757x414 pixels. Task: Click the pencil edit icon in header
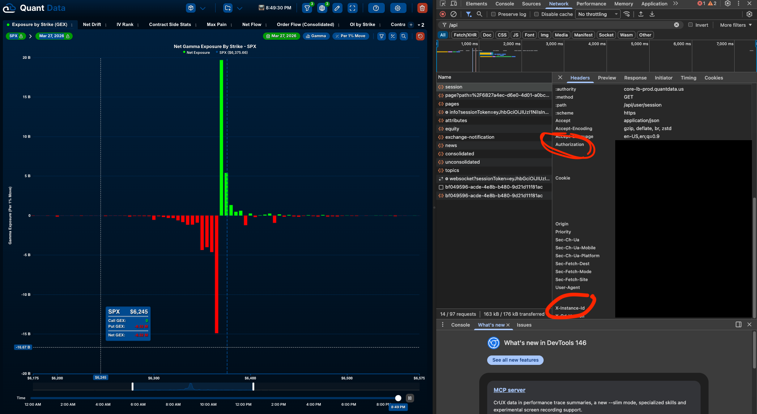pos(337,8)
